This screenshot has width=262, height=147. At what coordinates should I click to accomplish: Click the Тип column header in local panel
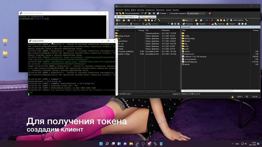[x=153, y=30]
